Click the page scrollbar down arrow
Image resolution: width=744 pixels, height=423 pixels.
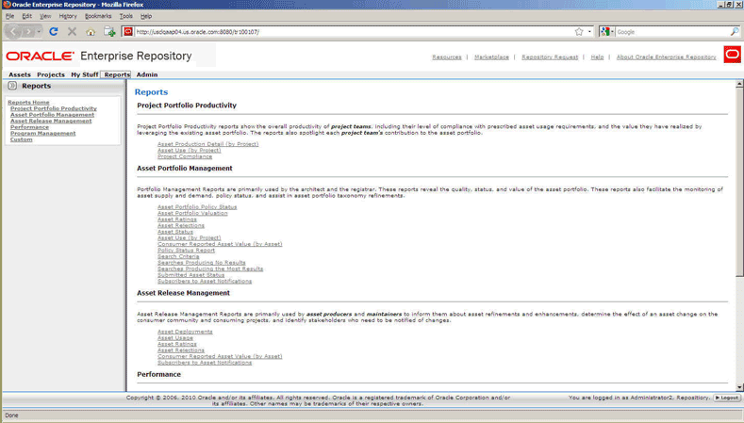739,387
